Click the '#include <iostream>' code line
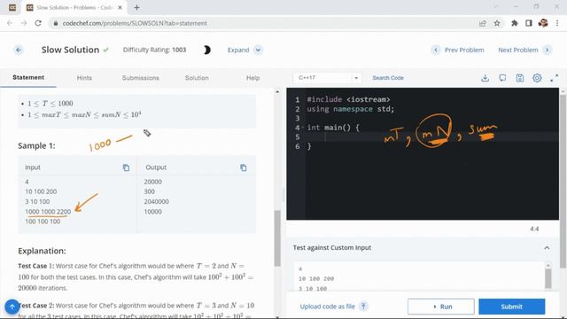Screen dimensions: 567x319 [348, 99]
